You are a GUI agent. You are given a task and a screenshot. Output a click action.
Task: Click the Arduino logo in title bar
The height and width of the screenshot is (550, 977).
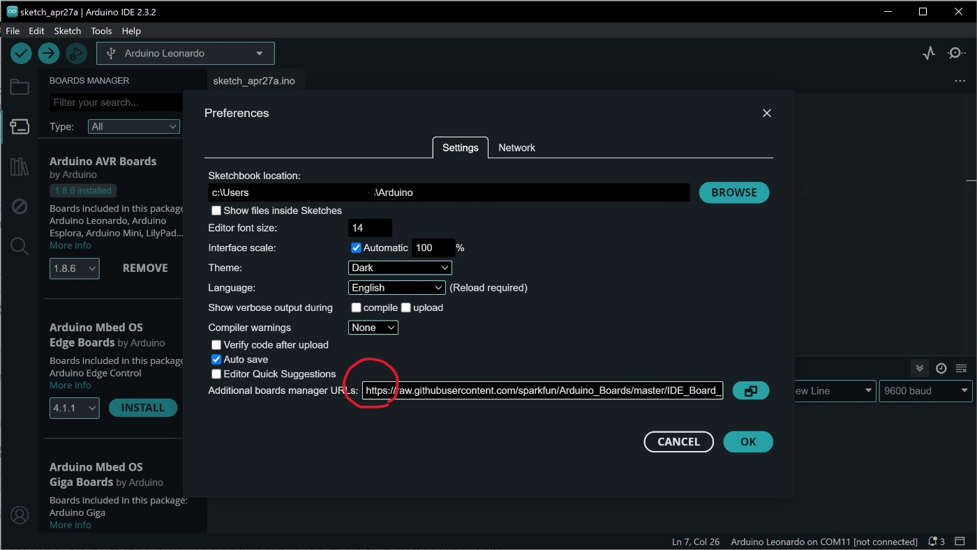click(12, 12)
